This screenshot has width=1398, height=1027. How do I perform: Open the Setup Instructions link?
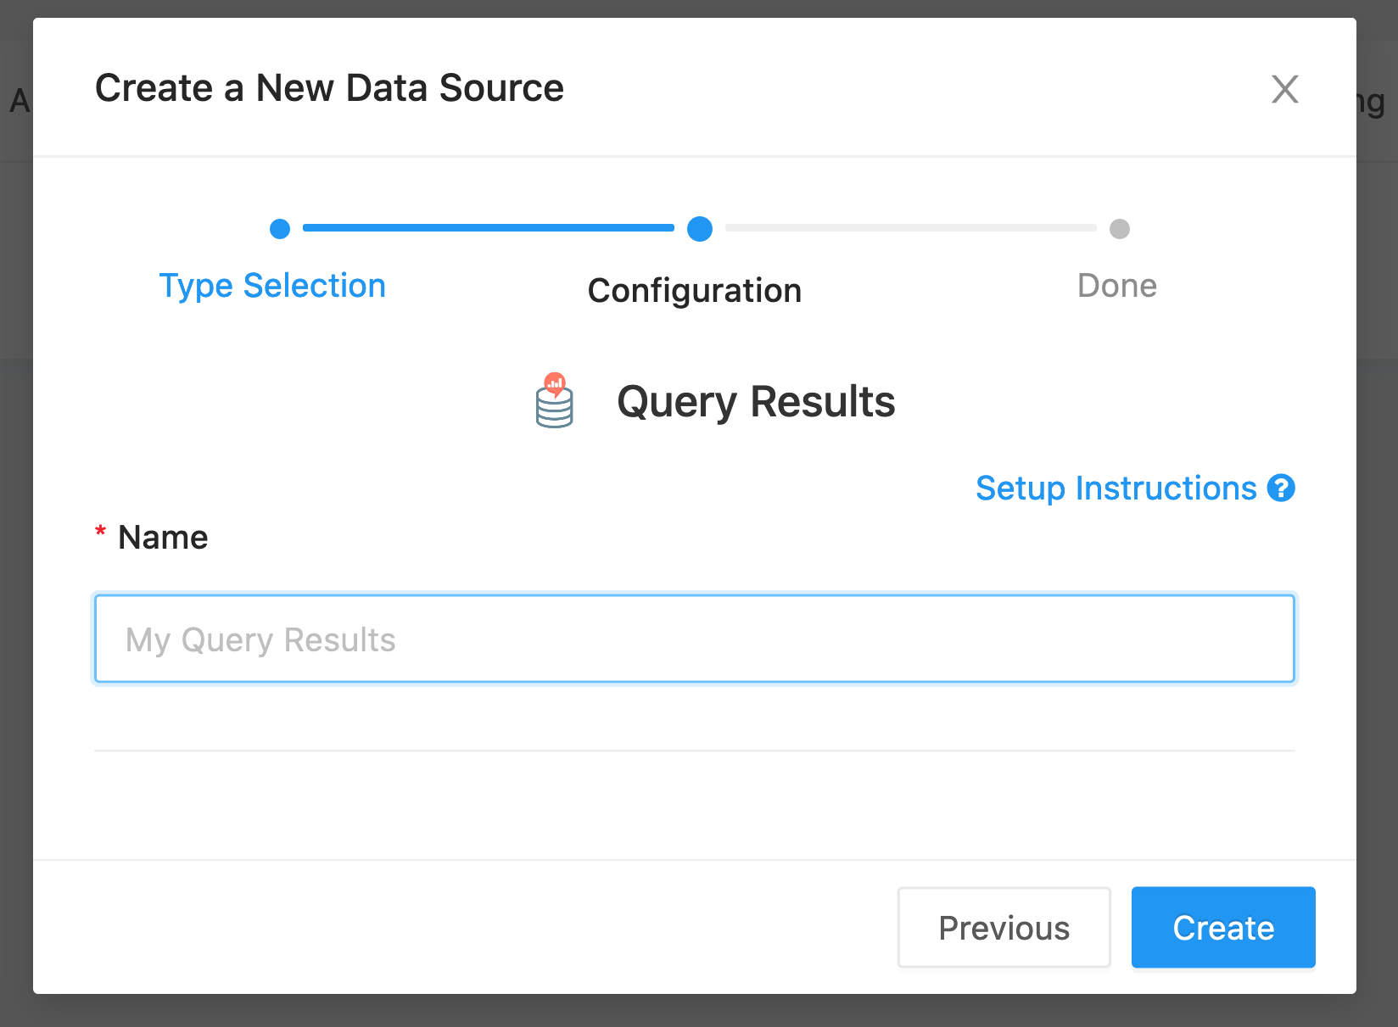[x=1116, y=488]
